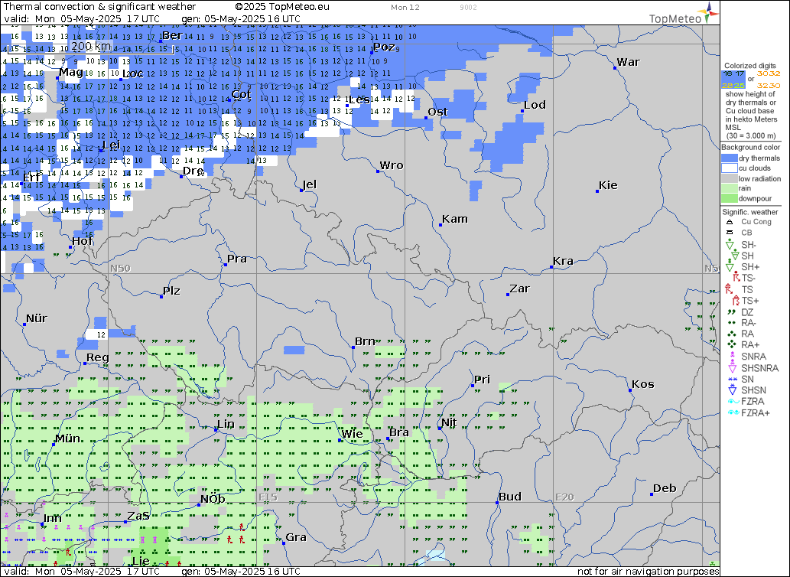Click the E20 longitude label
The width and height of the screenshot is (790, 577).
click(565, 497)
